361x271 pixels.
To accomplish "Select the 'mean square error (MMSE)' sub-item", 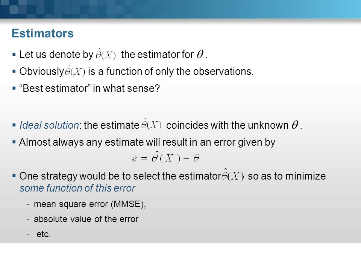I will pos(90,204).
